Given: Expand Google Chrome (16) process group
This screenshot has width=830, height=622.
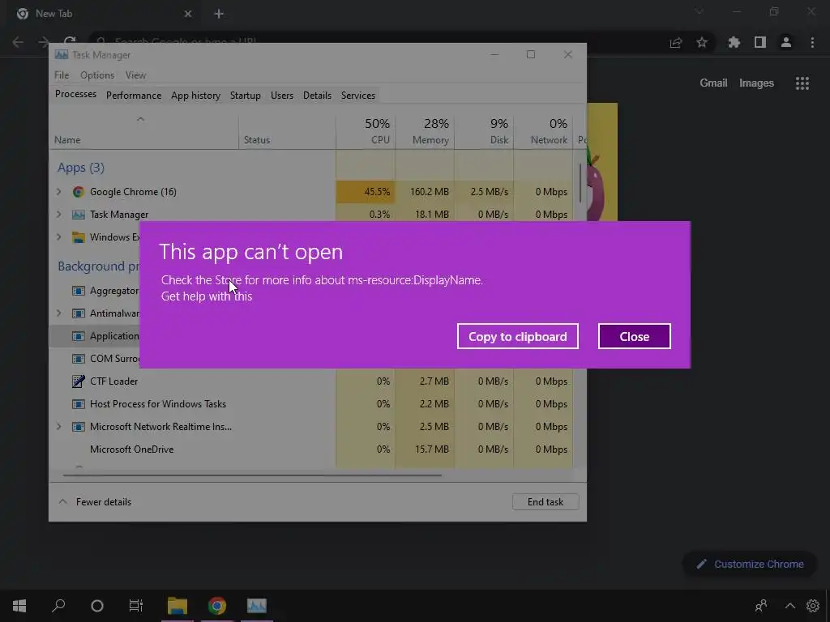Looking at the screenshot, I should tap(58, 191).
